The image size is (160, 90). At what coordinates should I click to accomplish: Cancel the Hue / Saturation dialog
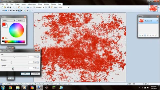tap(35, 74)
